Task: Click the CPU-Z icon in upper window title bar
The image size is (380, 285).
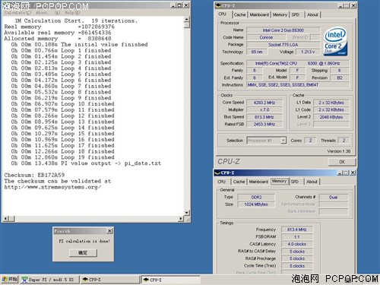Action: point(218,5)
